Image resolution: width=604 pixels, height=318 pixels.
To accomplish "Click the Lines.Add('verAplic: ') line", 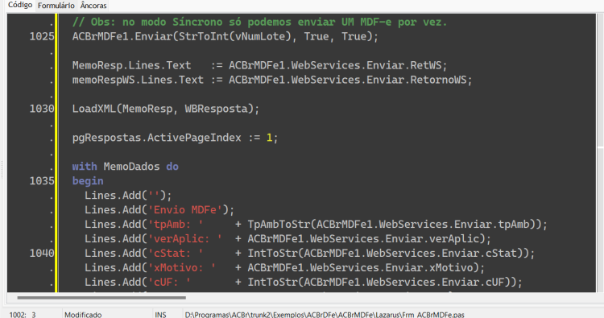I will coord(288,238).
